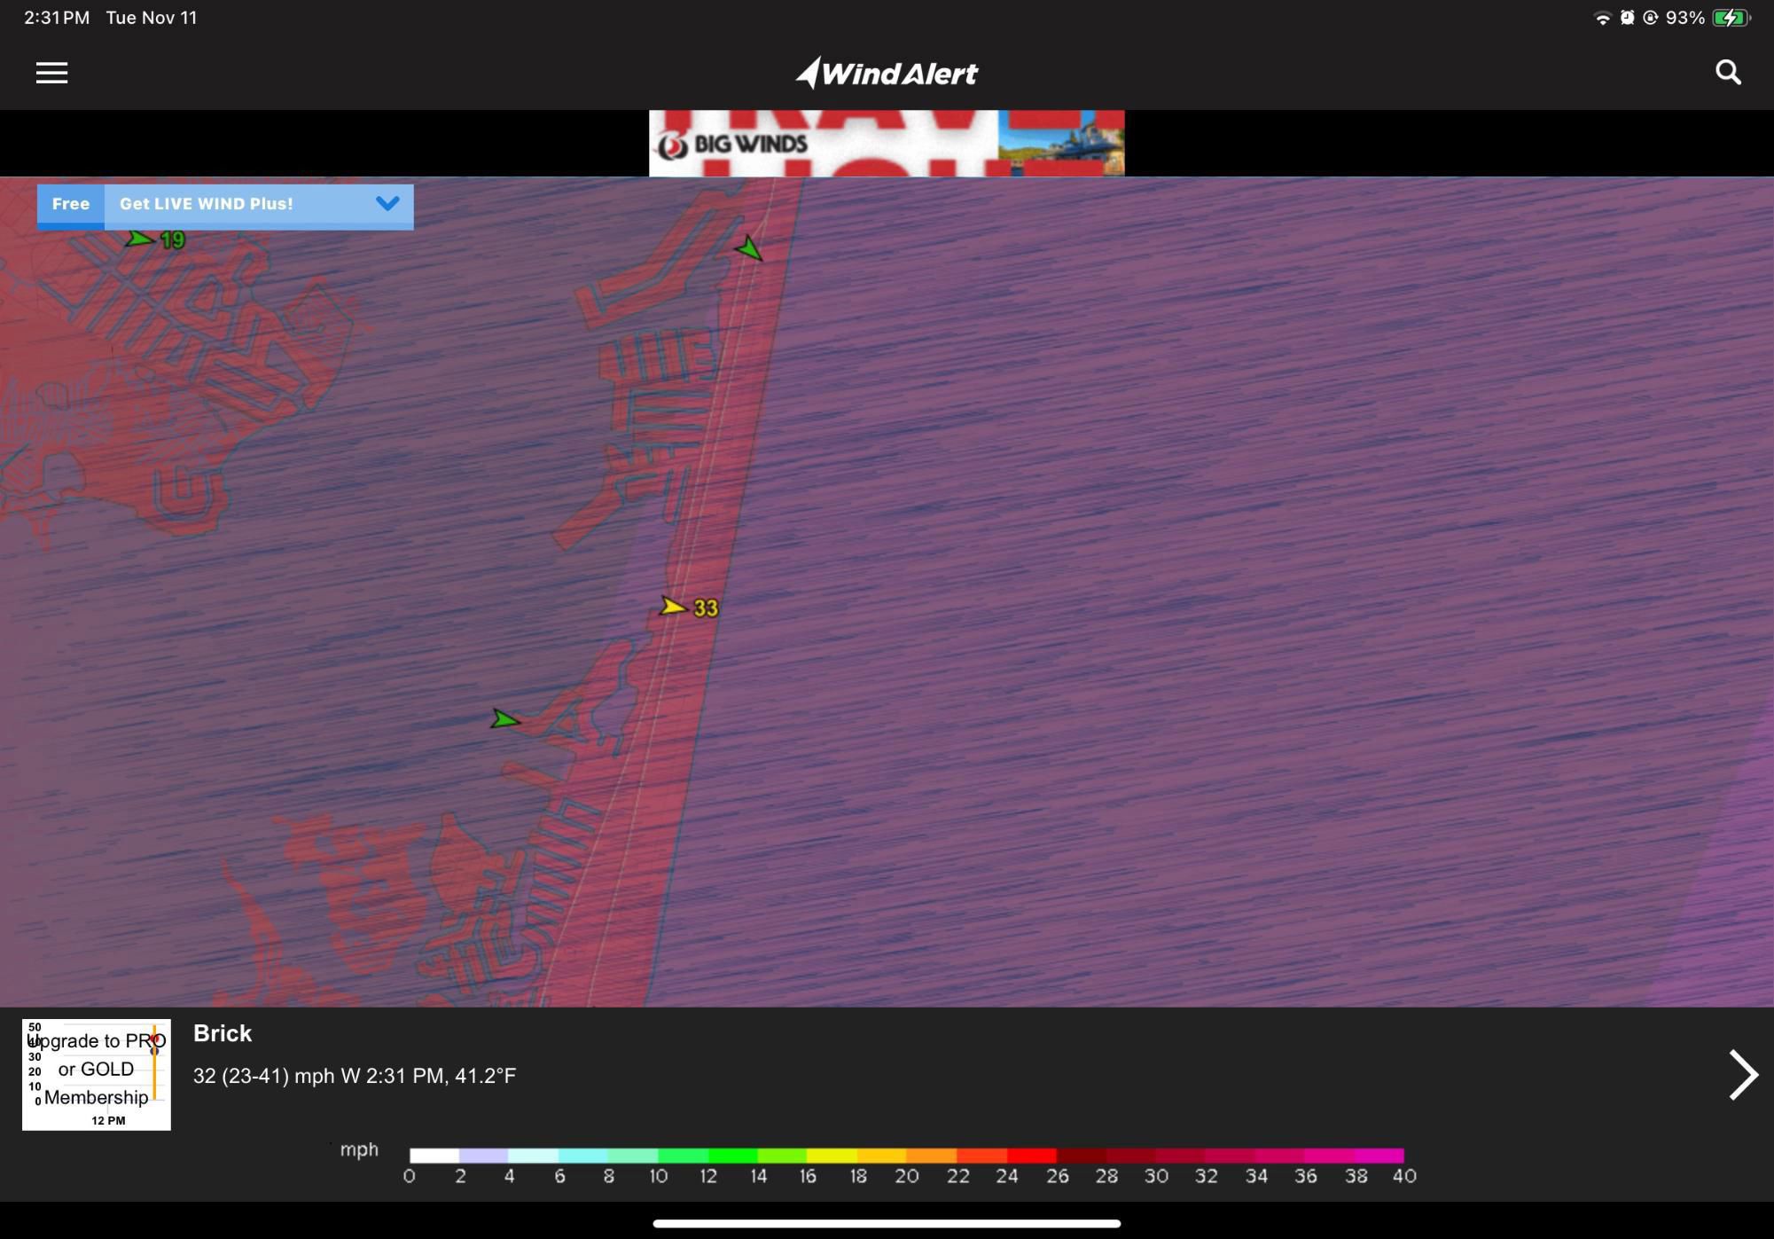The height and width of the screenshot is (1239, 1774).
Task: Tap the home indicator bar at bottom
Action: pos(887,1223)
